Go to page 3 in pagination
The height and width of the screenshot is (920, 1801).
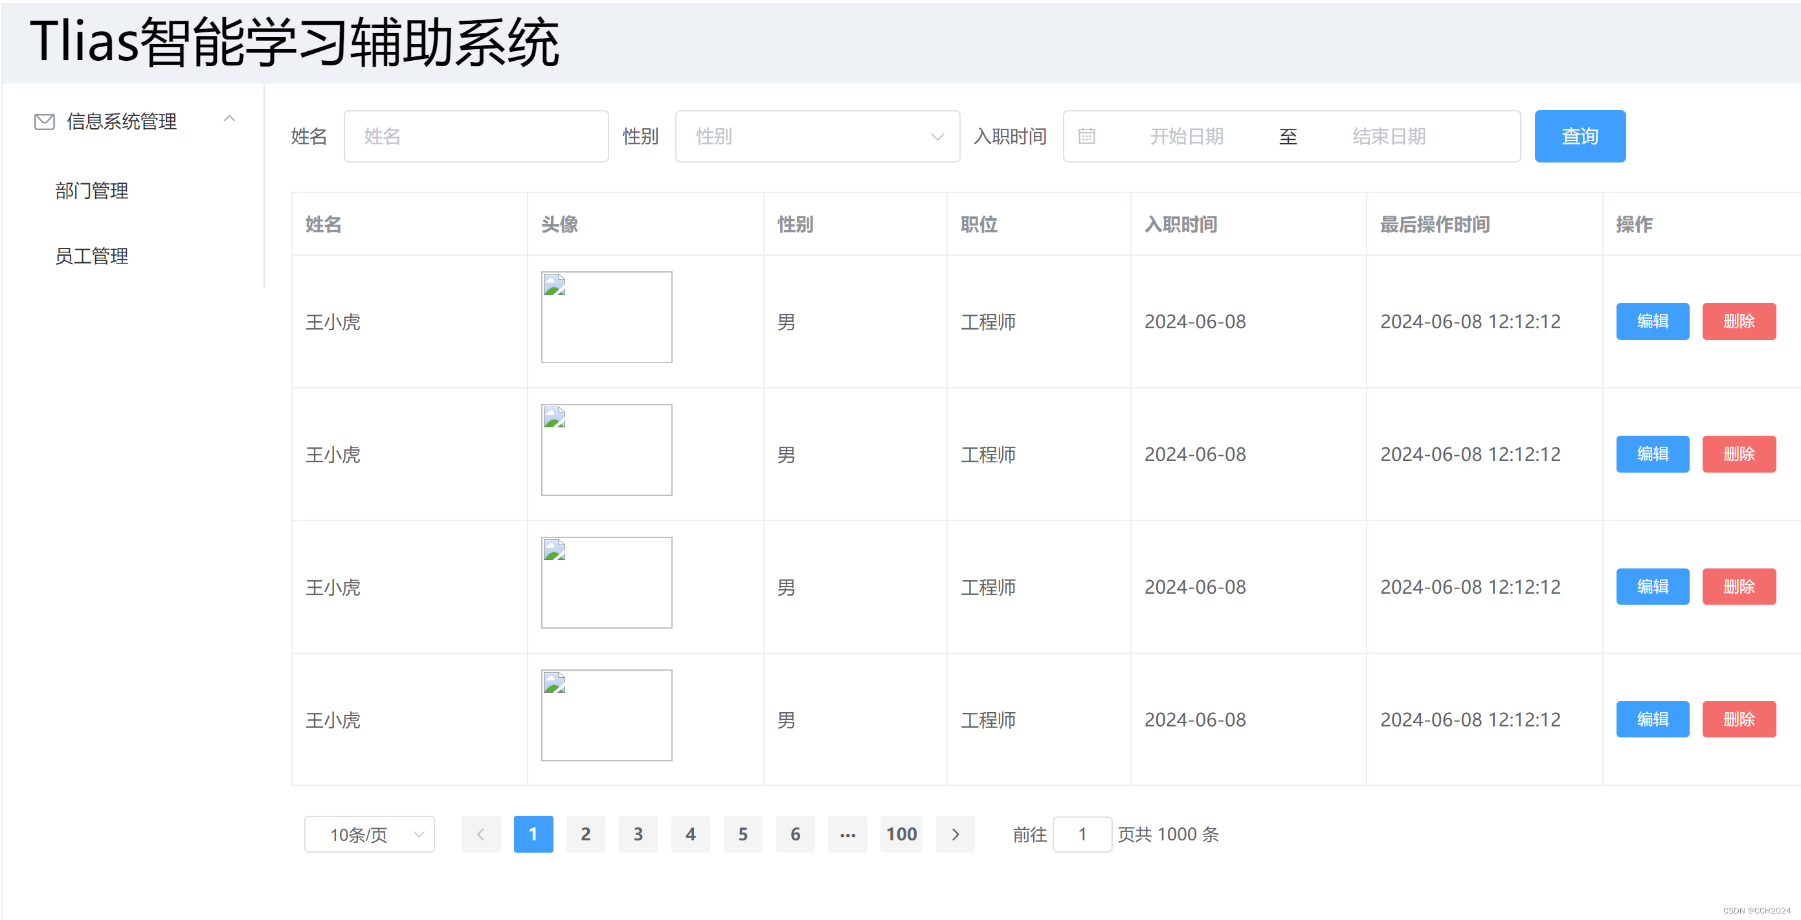[x=638, y=834]
